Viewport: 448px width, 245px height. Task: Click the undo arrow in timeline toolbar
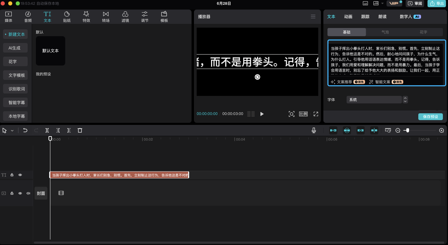[25, 130]
